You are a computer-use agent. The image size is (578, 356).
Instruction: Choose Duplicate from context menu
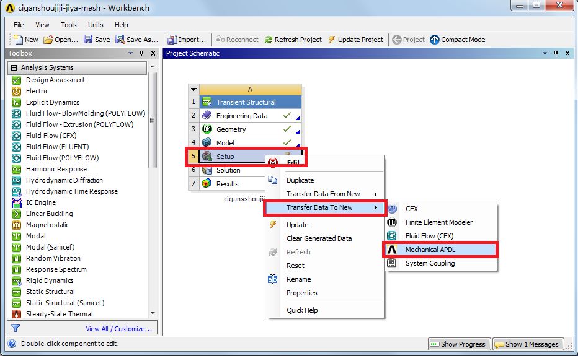coord(325,180)
